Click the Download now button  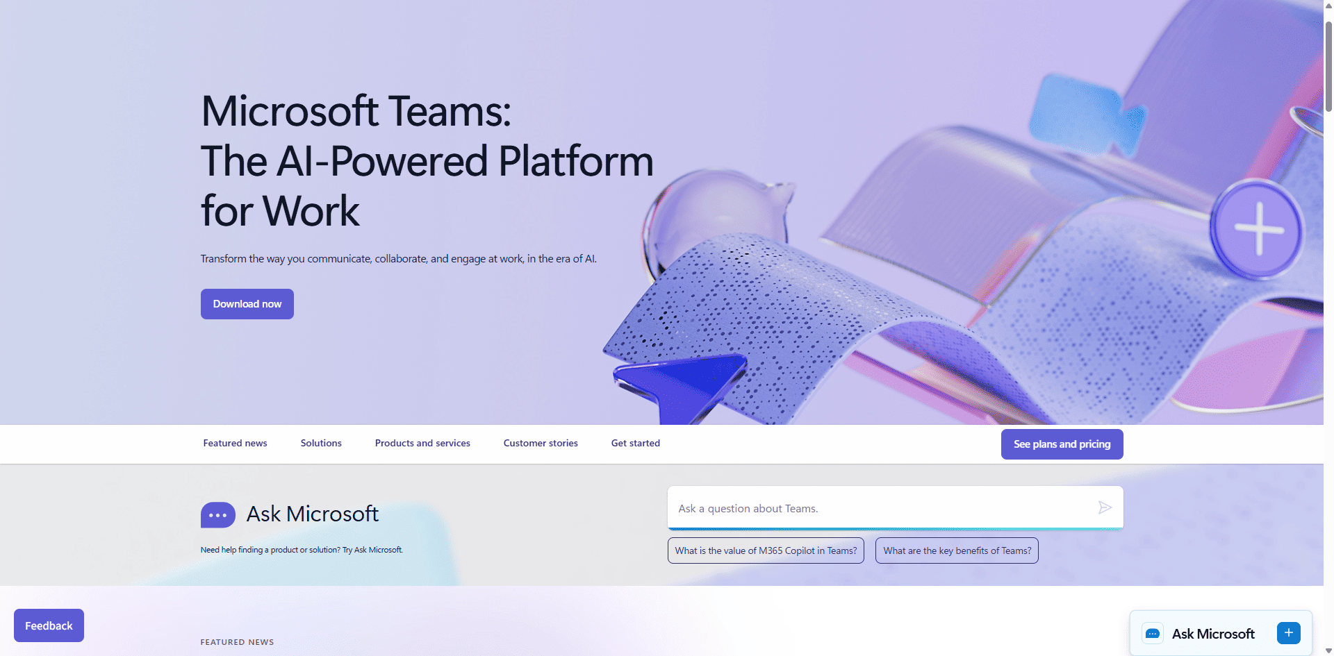click(x=247, y=304)
